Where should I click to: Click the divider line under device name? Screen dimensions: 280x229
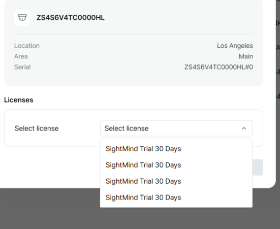(x=134, y=34)
